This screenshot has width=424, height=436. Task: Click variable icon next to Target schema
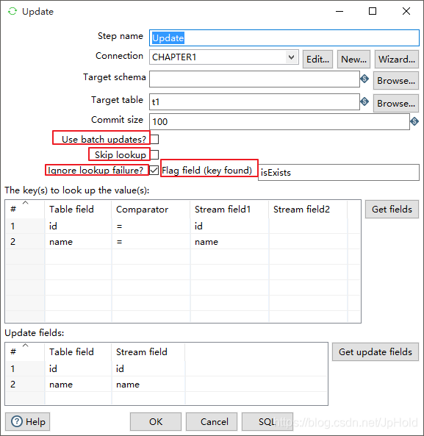point(364,79)
